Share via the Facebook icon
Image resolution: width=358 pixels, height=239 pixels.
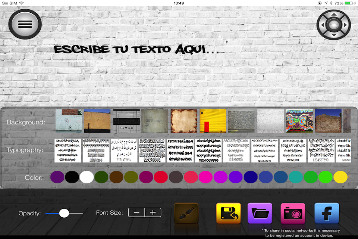coord(327,213)
